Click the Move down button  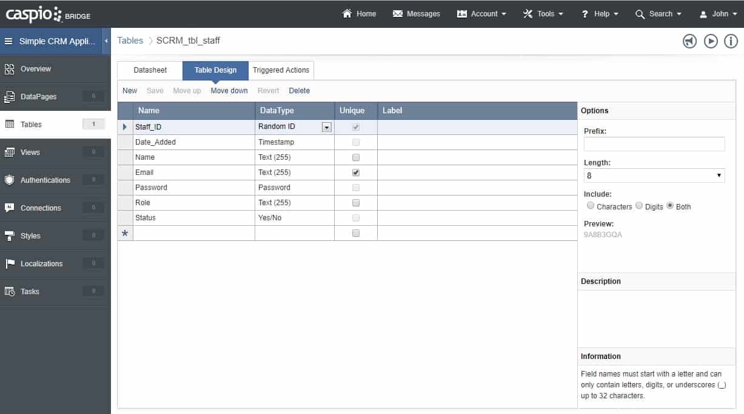(x=229, y=91)
